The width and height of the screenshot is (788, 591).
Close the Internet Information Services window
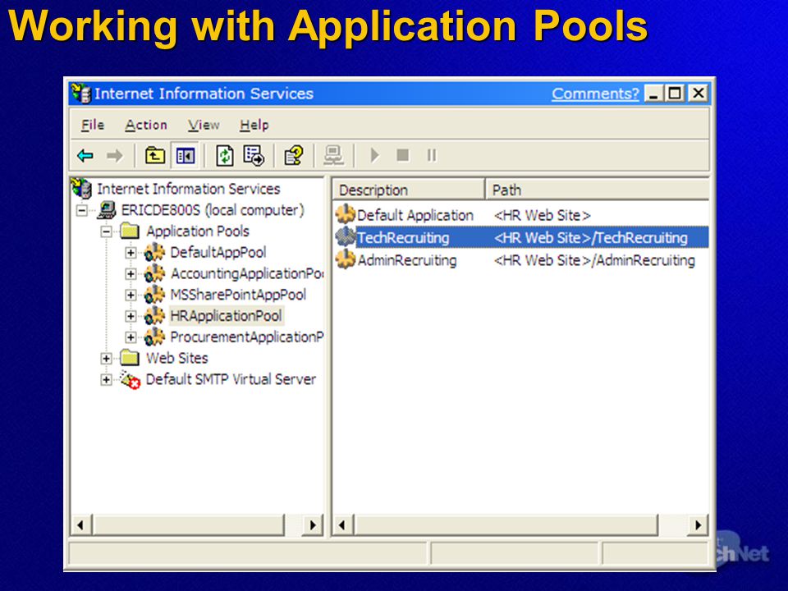698,94
